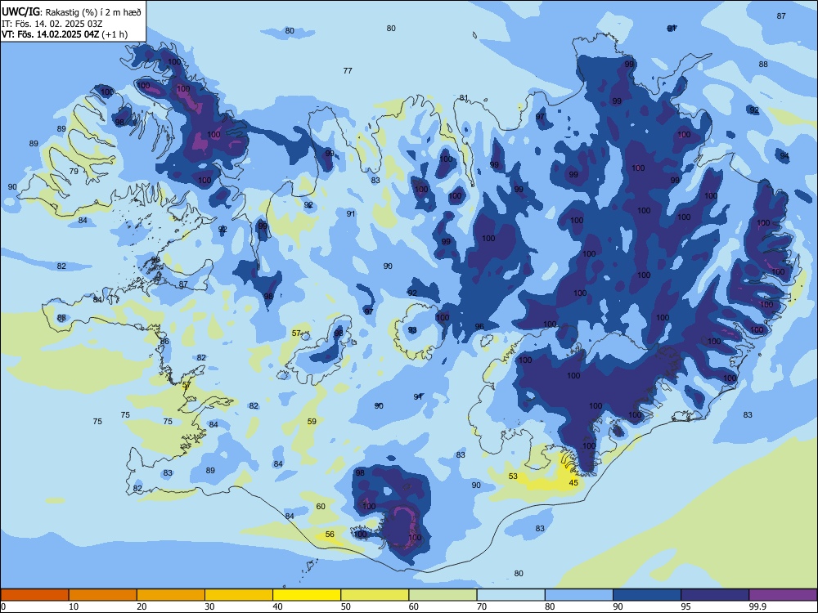
Task: Click the map value '96'
Action: [479, 327]
